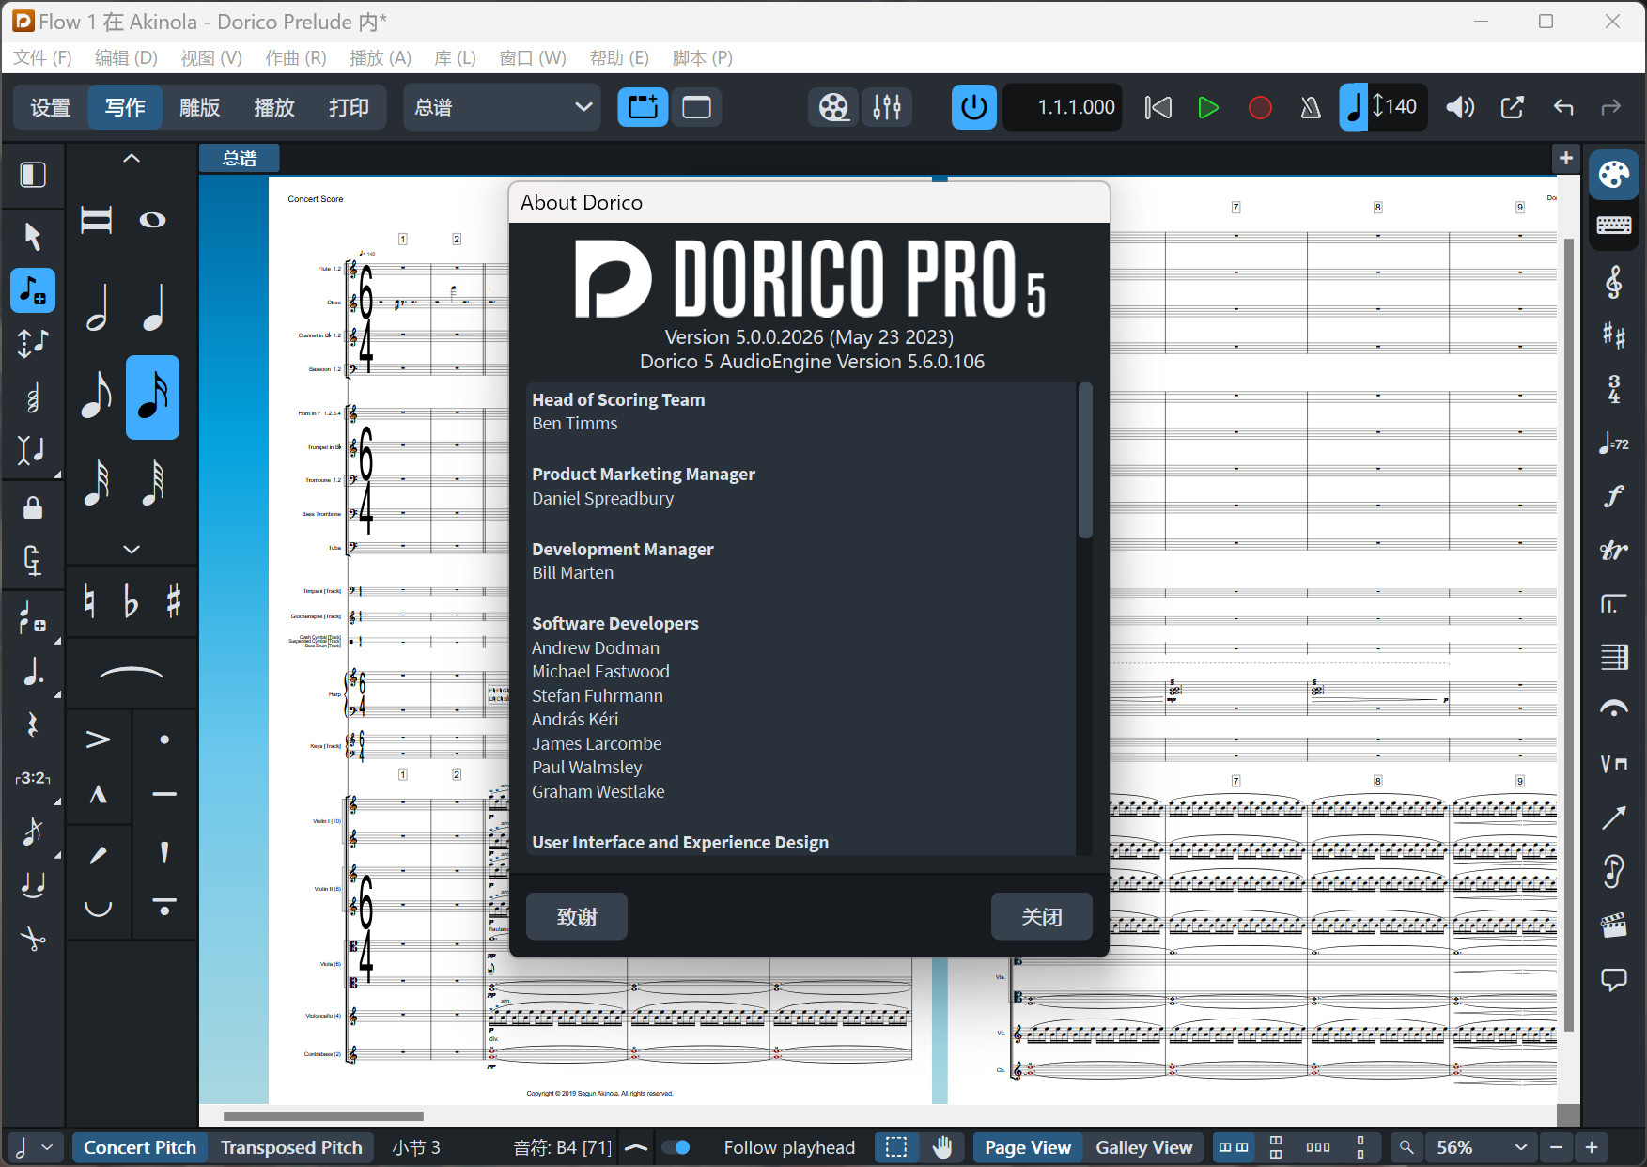Open the zoom percentage dropdown

coord(1481,1147)
